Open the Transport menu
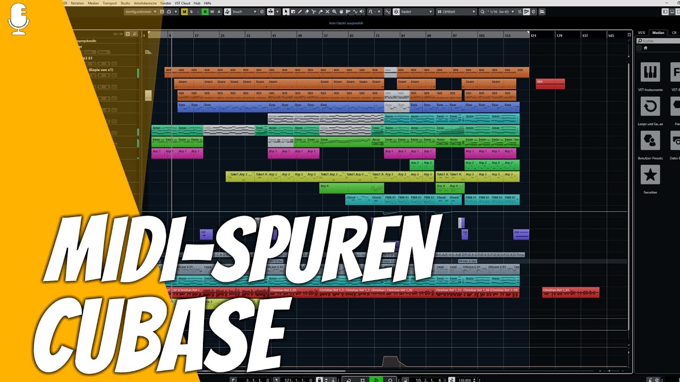The width and height of the screenshot is (680, 382). 109,3
